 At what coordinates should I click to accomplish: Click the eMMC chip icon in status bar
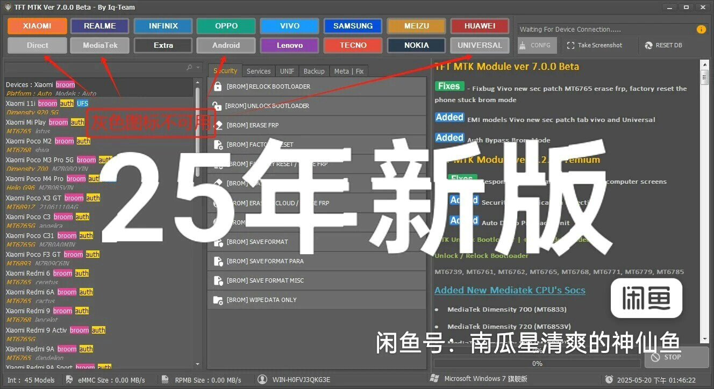click(69, 379)
